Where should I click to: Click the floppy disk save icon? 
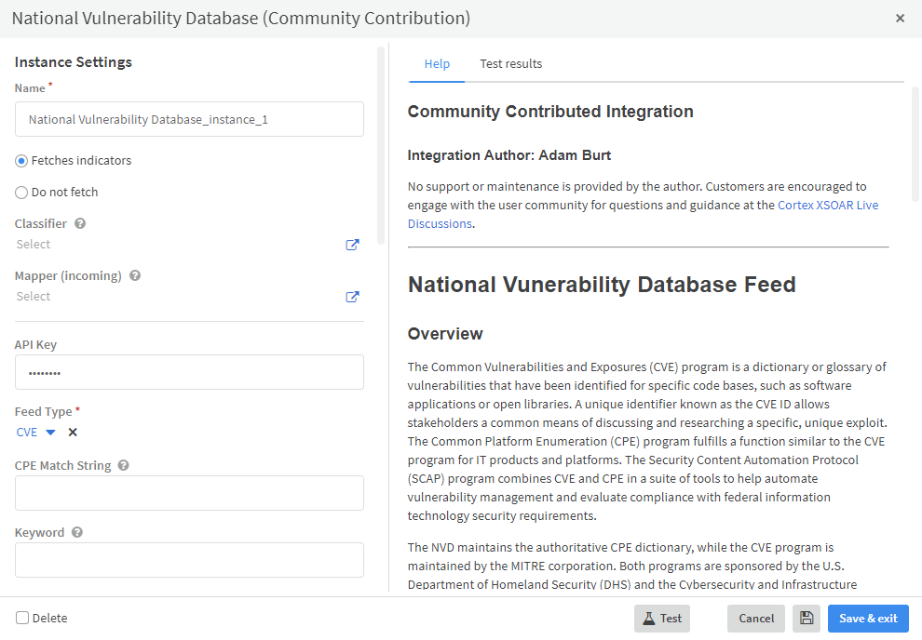806,619
